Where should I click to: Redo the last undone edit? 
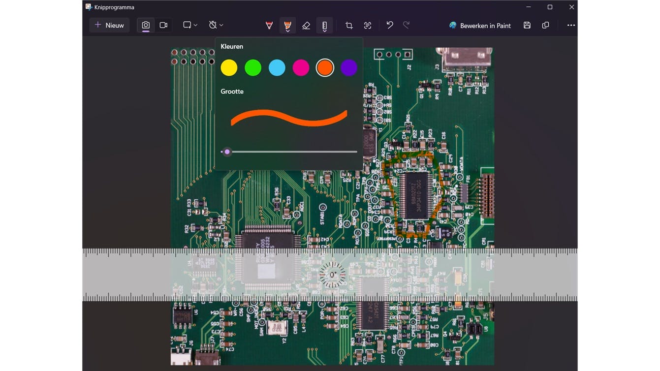coord(407,25)
